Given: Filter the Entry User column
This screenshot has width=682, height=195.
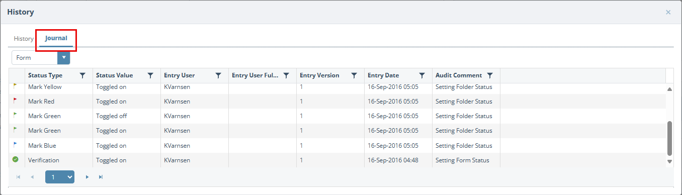Looking at the screenshot, I should [x=218, y=75].
